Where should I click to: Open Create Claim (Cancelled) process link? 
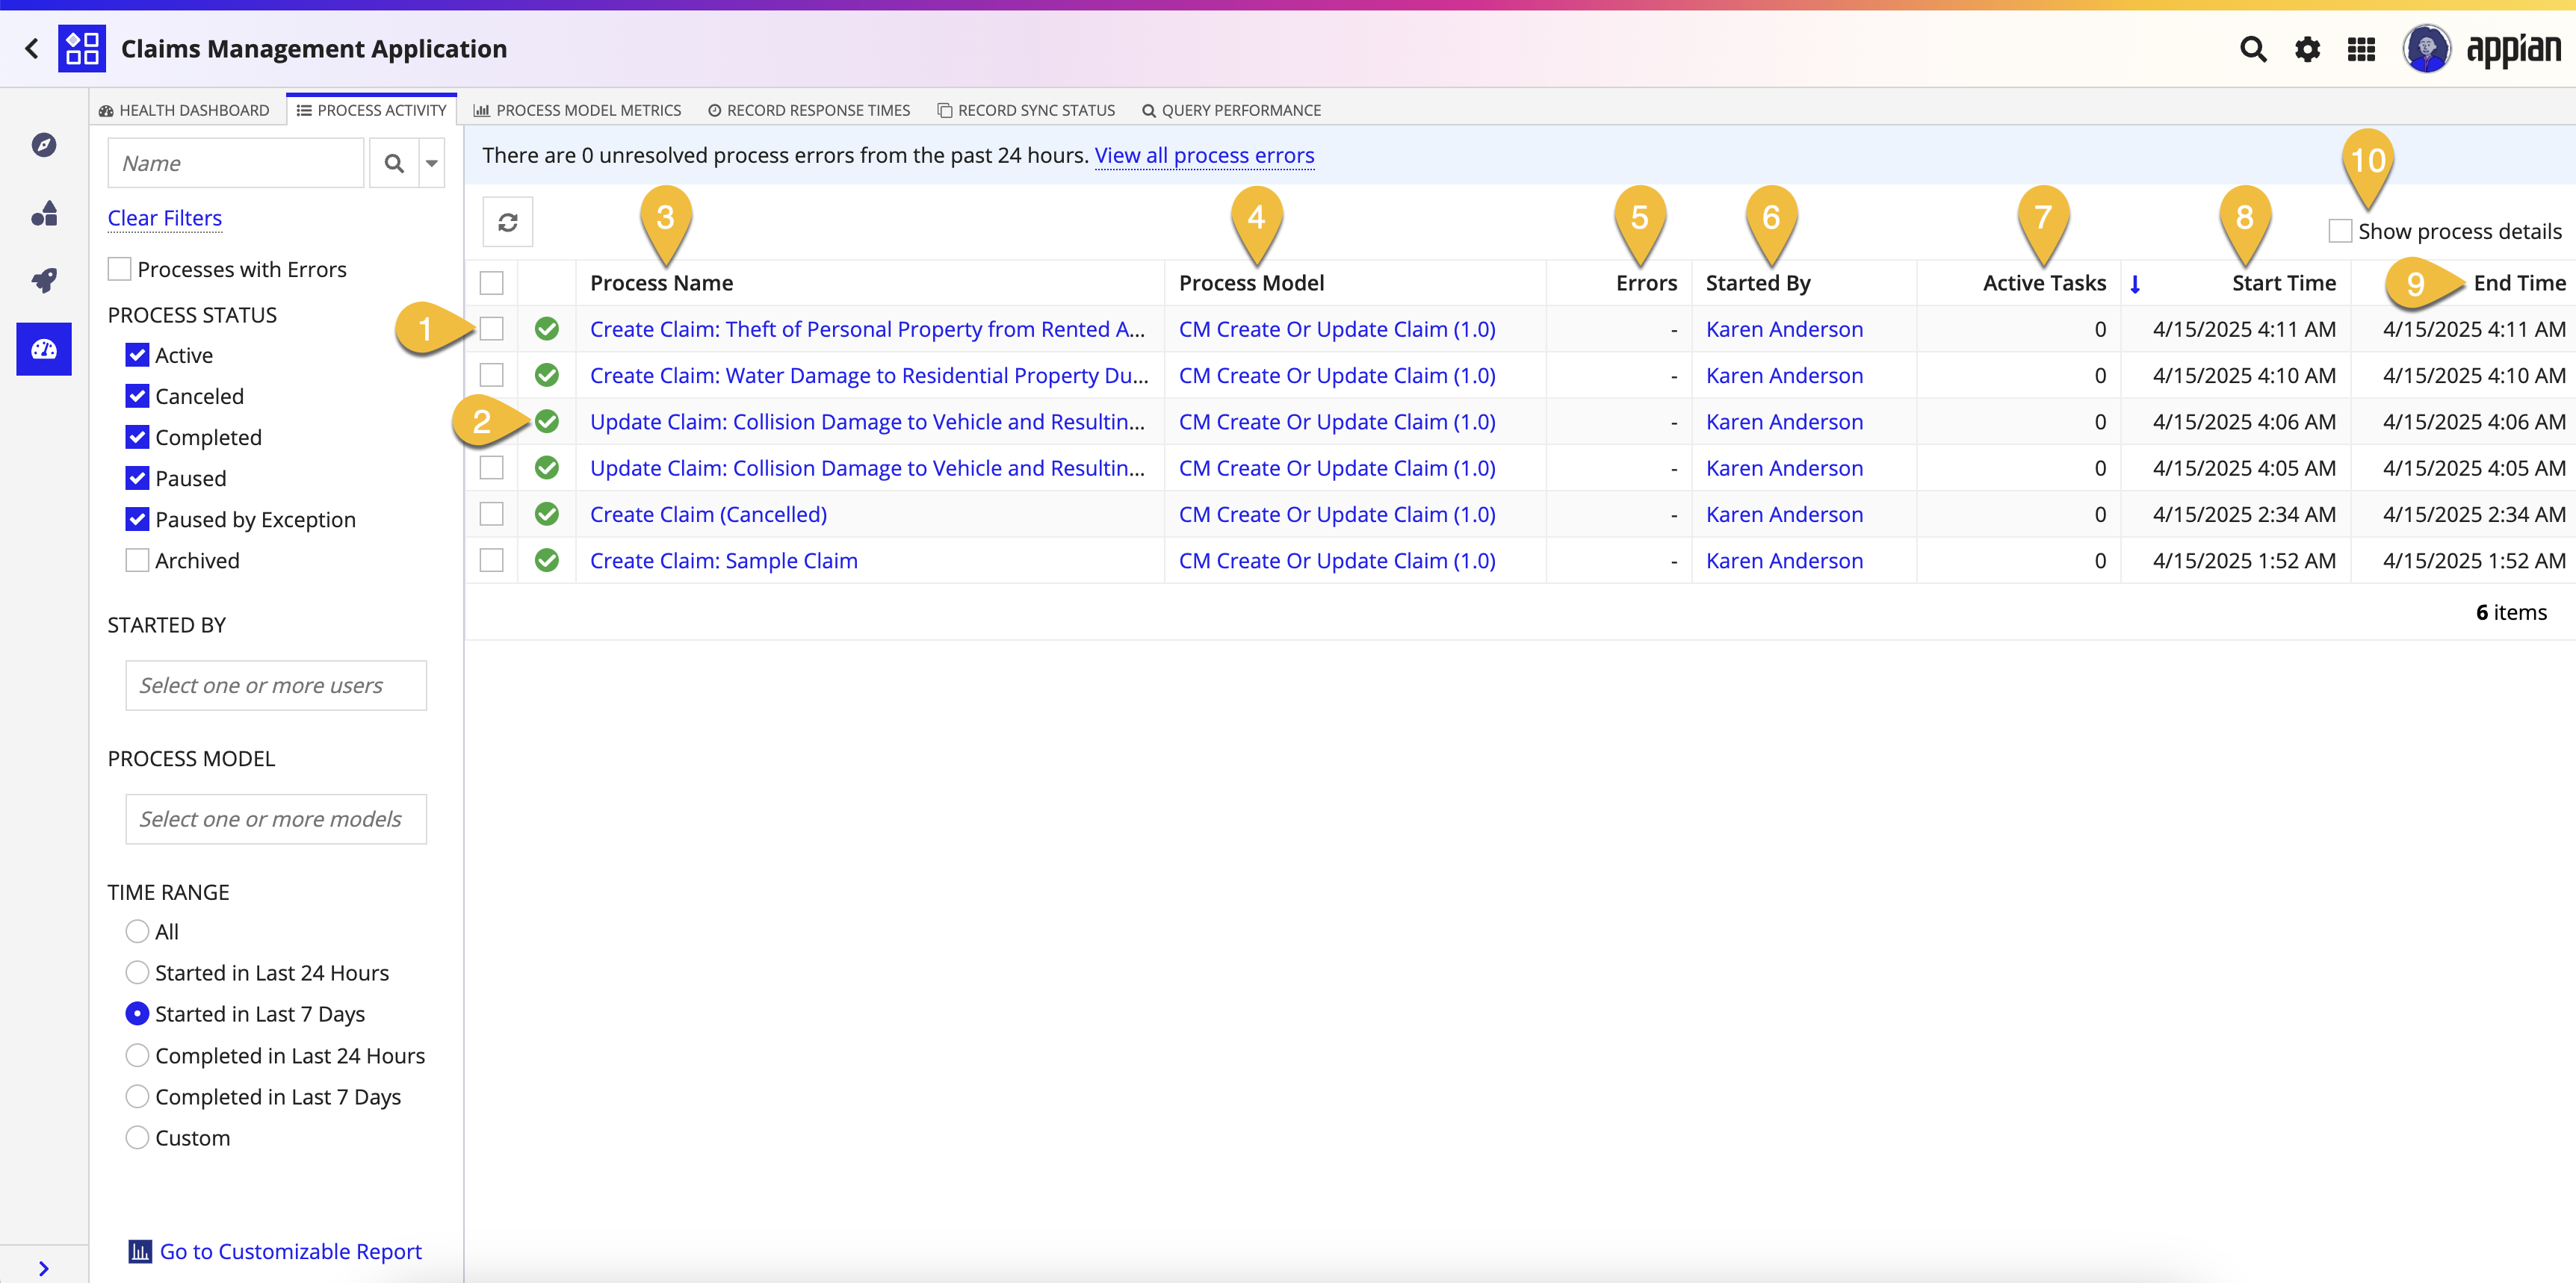(708, 514)
